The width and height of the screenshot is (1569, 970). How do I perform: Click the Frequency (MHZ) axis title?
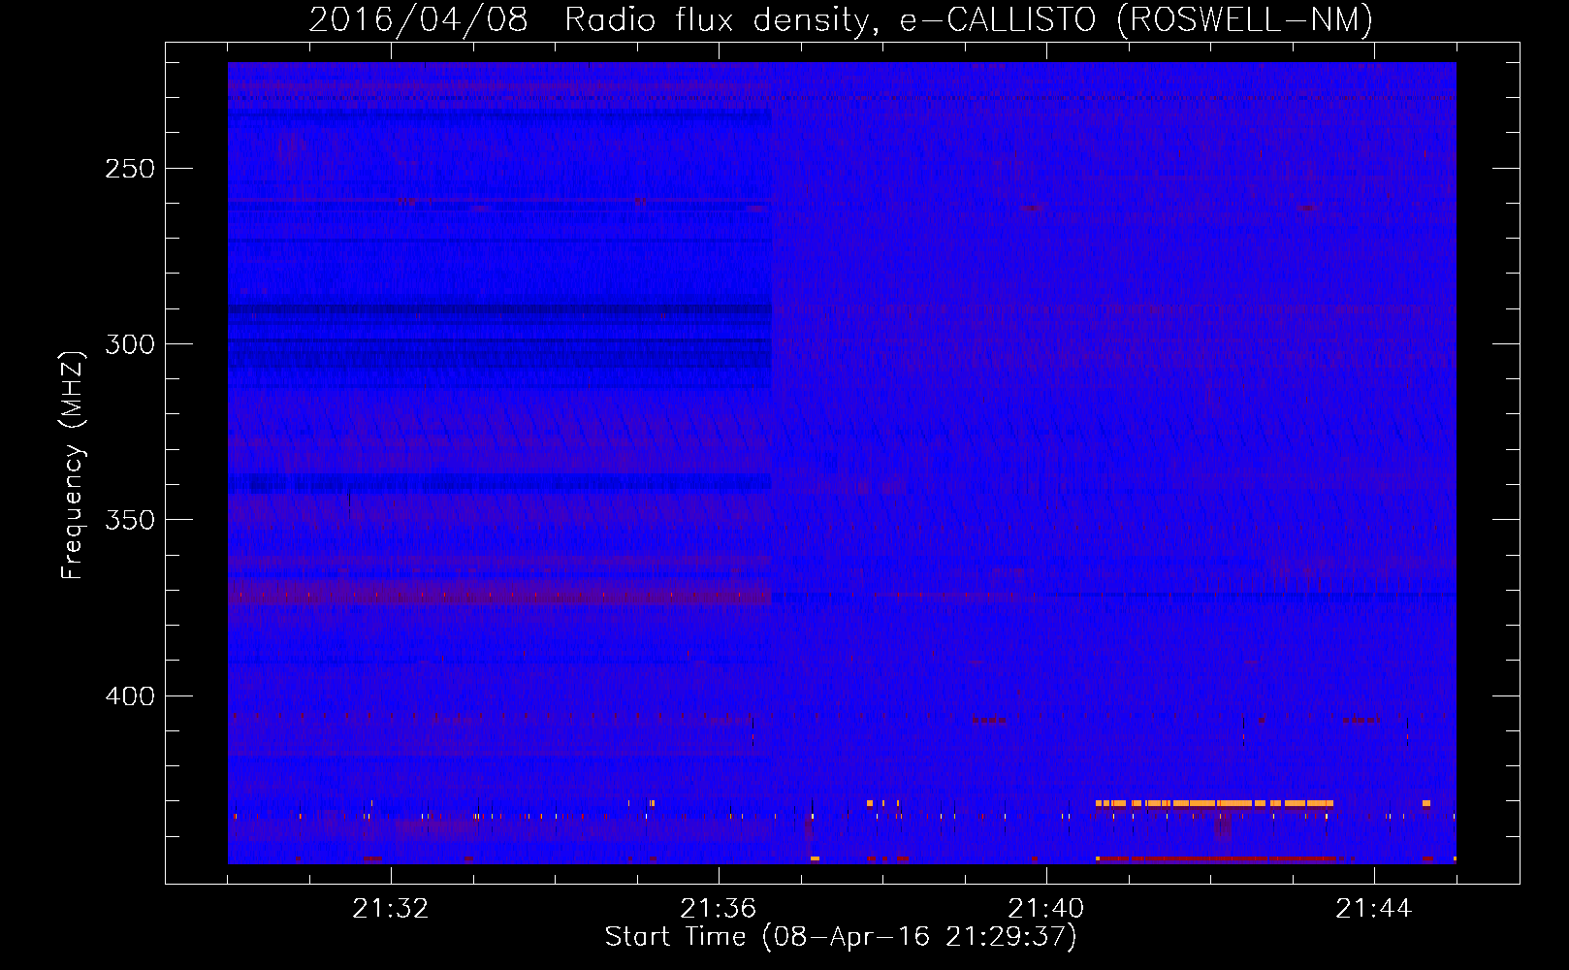pyautogui.click(x=73, y=465)
